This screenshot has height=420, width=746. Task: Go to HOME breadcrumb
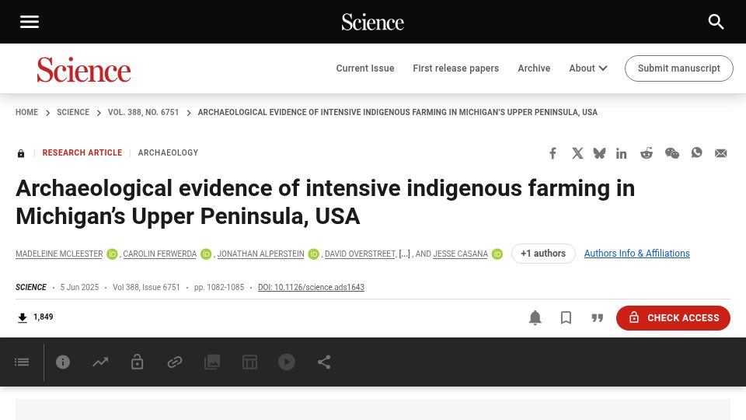(26, 112)
